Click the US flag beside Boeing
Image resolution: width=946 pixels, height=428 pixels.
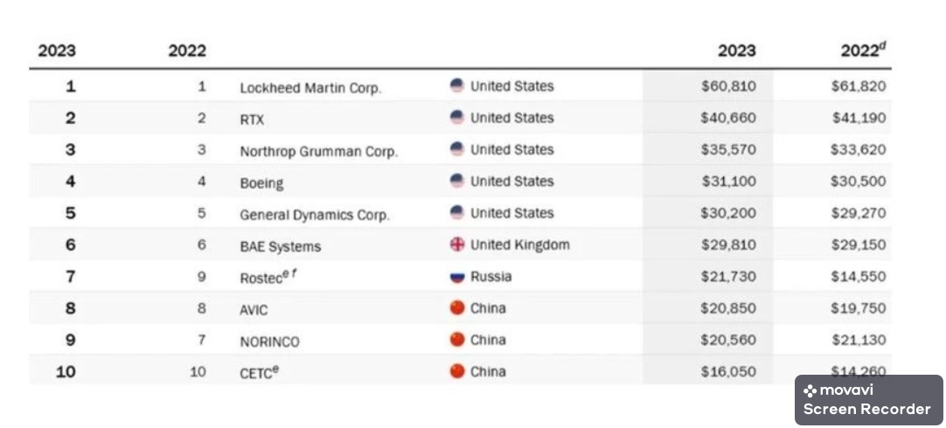457,181
